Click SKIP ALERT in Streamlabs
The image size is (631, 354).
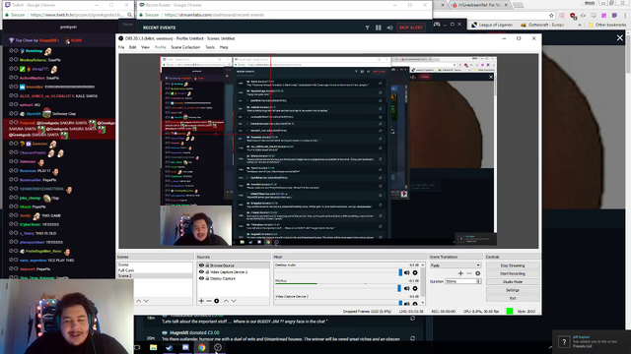410,28
